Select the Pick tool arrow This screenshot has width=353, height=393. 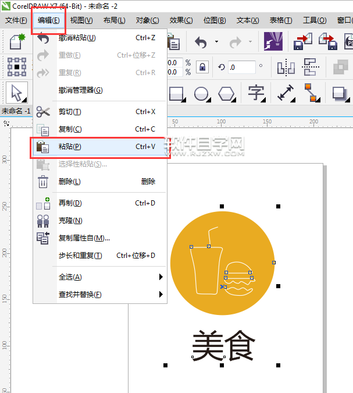tap(17, 93)
